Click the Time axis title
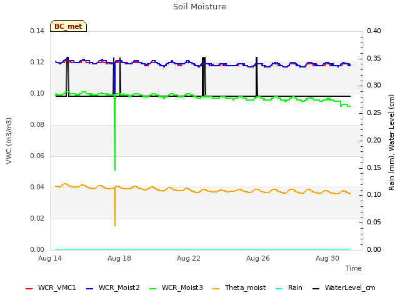Screen dimensions: 400x300 (354, 268)
